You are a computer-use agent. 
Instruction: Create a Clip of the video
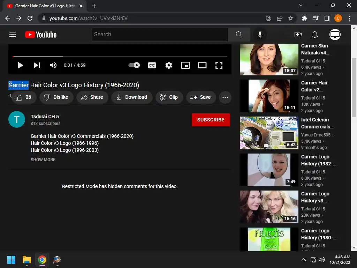click(x=169, y=97)
